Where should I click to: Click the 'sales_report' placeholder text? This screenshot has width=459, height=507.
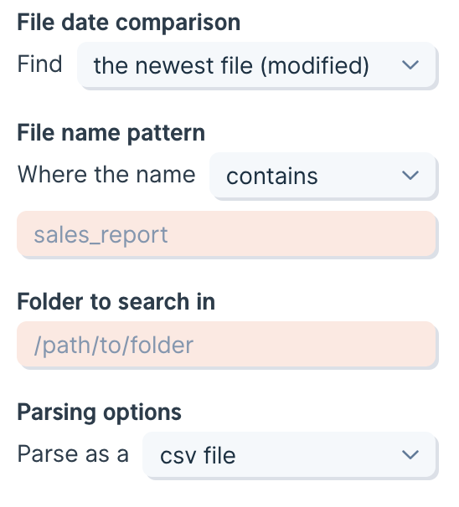pyautogui.click(x=101, y=235)
